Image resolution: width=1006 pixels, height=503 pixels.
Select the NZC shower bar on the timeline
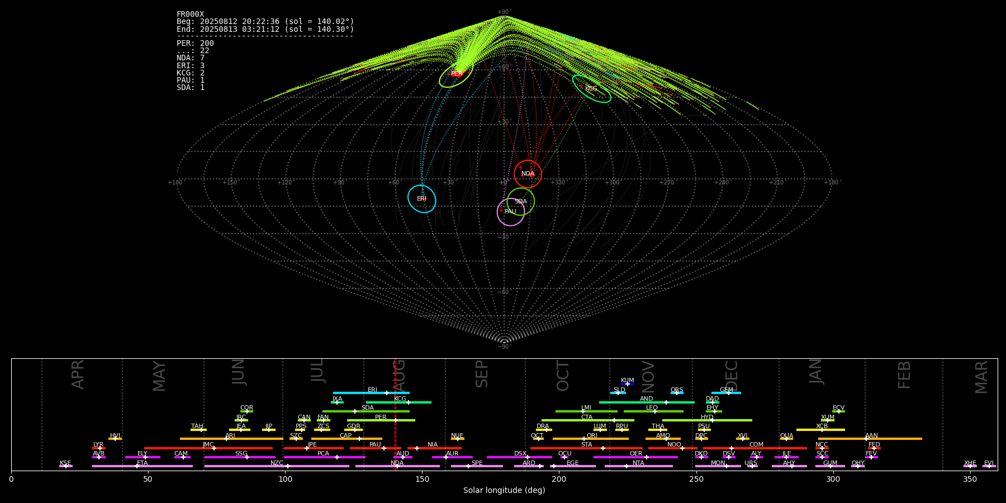pos(277,466)
